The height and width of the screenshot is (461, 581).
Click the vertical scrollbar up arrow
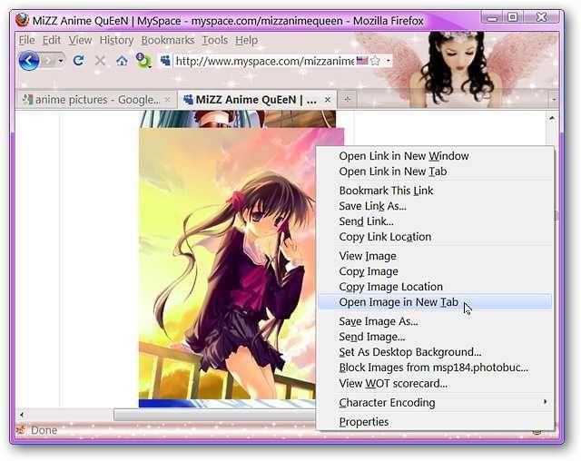coord(552,118)
